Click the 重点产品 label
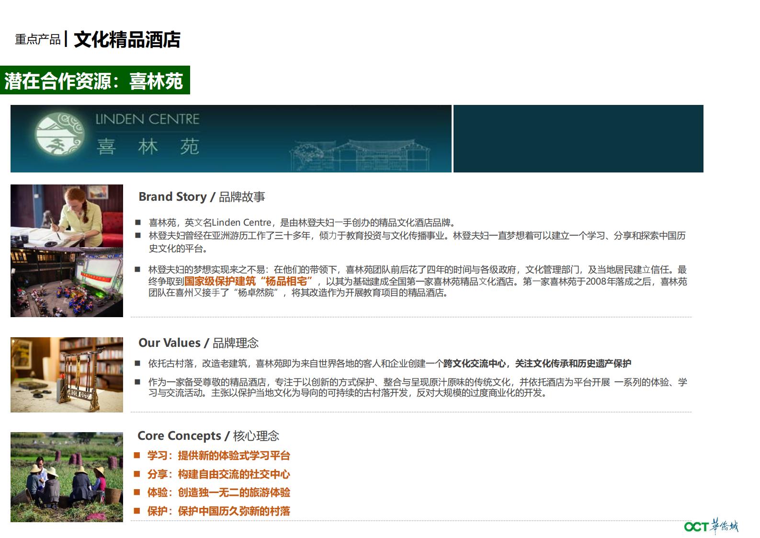760x538 pixels. tap(38, 39)
